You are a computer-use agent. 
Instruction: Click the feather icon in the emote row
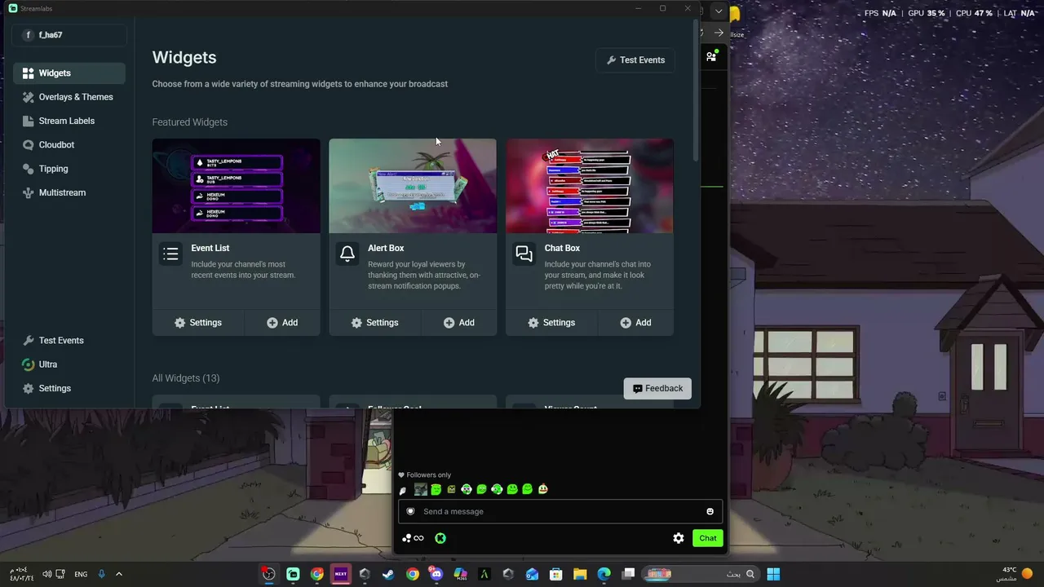pyautogui.click(x=403, y=491)
